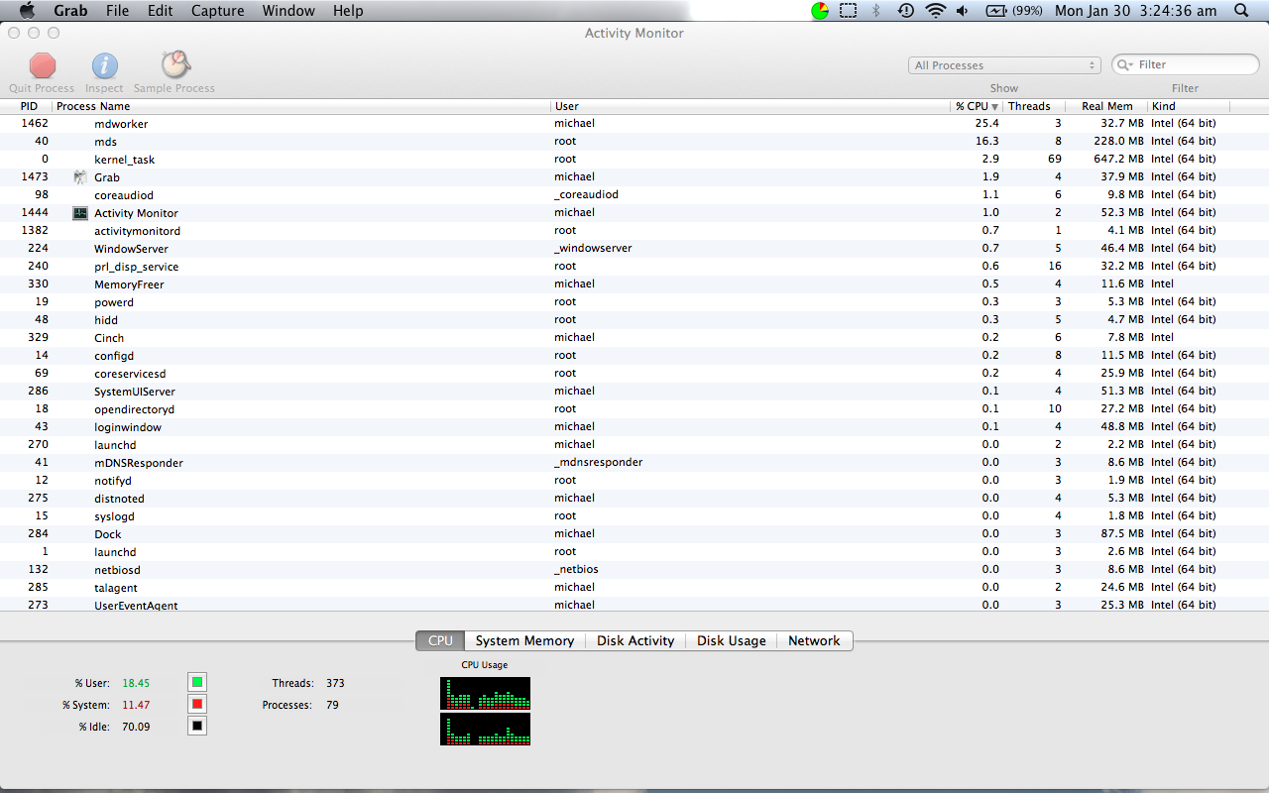The width and height of the screenshot is (1269, 793).
Task: Open Spotlight search magnifier icon
Action: pyautogui.click(x=1242, y=11)
